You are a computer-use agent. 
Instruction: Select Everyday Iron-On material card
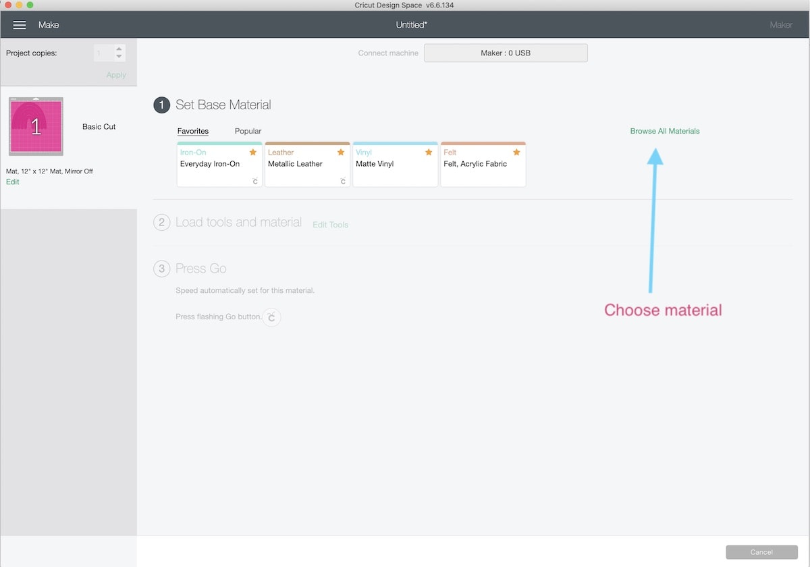219,165
